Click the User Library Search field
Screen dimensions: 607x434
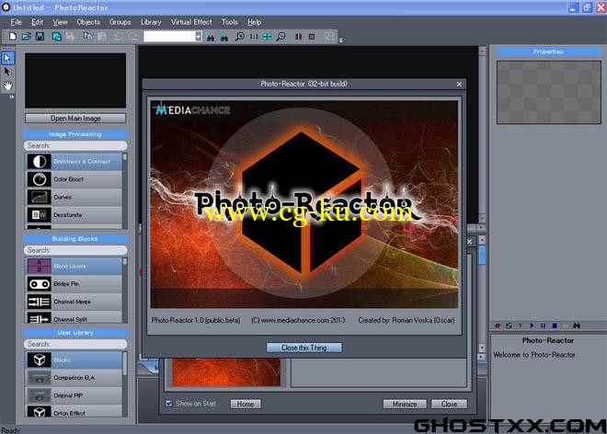click(75, 344)
